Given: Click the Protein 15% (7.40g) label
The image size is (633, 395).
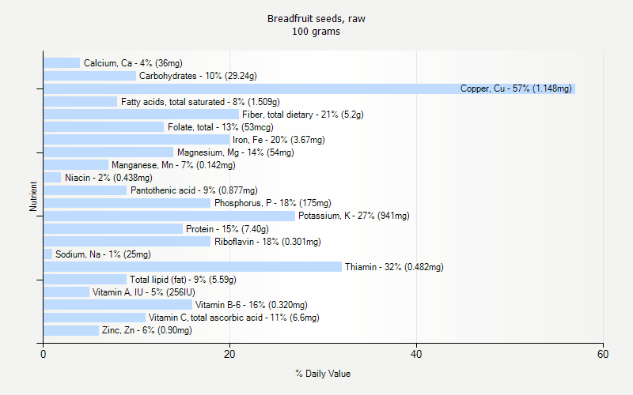Looking at the screenshot, I should pyautogui.click(x=227, y=229).
